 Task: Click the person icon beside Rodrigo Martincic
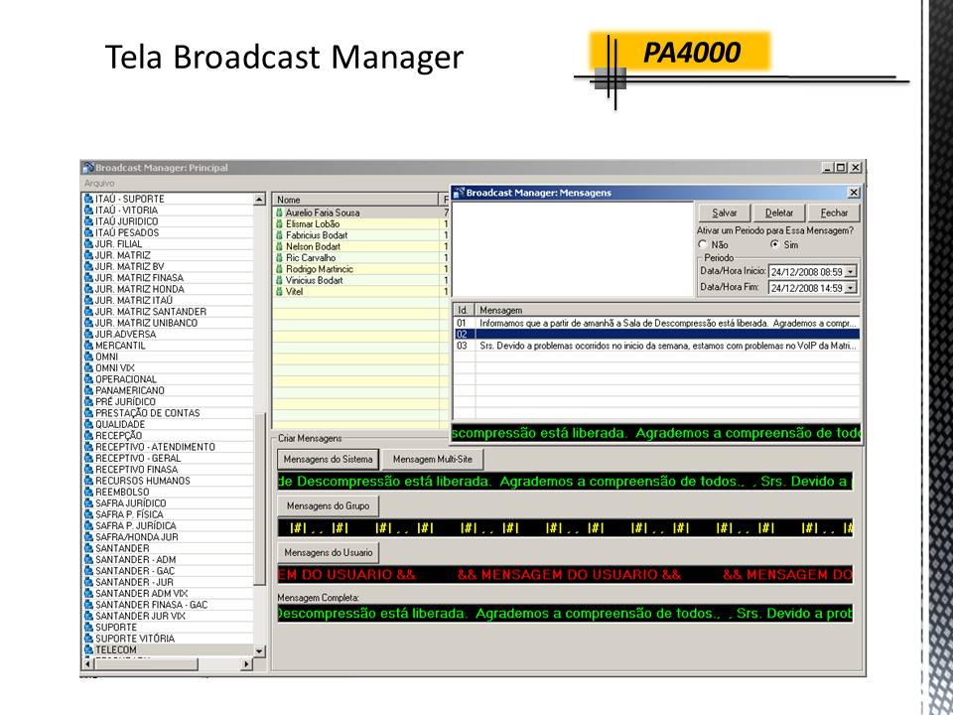click(280, 266)
